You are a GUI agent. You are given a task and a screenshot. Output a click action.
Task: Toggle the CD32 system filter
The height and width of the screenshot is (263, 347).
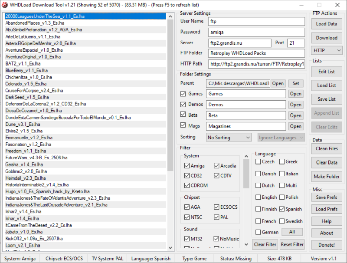tap(187, 176)
